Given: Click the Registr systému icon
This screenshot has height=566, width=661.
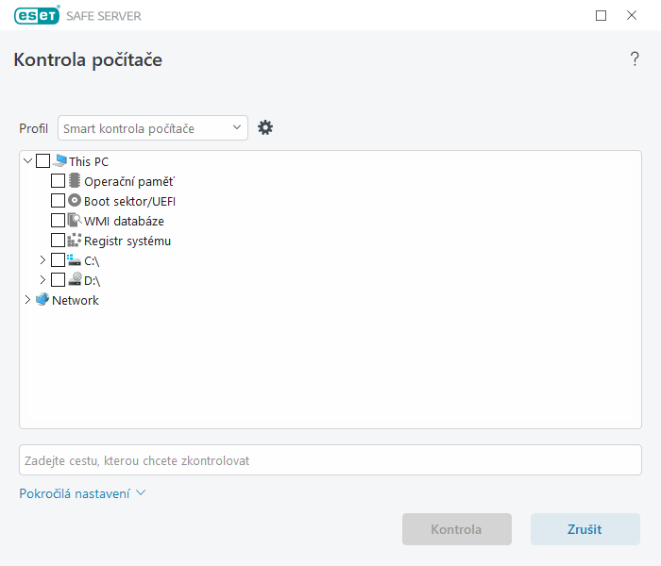Looking at the screenshot, I should (76, 241).
